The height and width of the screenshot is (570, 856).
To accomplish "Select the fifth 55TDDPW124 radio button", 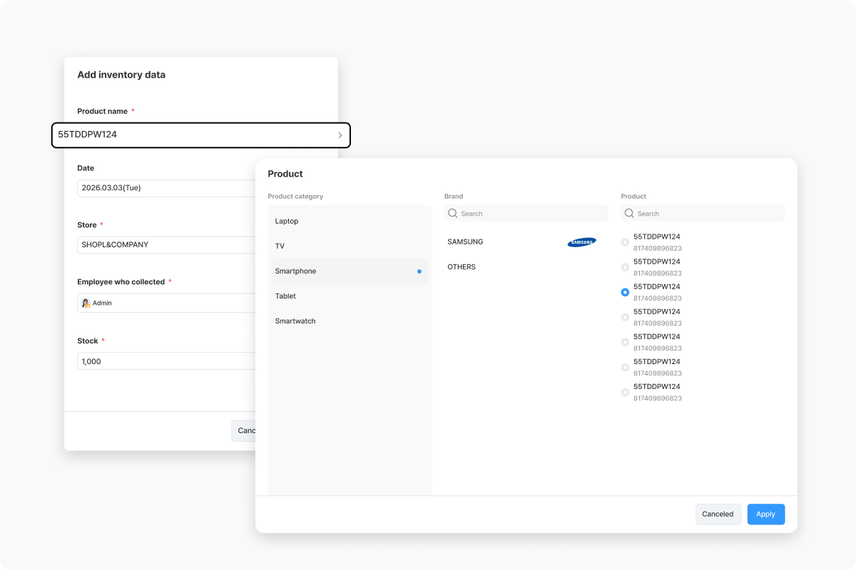I will [x=625, y=342].
